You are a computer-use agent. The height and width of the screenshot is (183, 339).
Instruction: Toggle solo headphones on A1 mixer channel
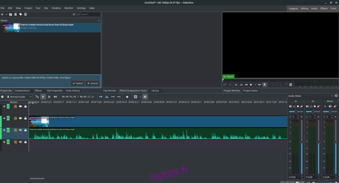(294, 106)
